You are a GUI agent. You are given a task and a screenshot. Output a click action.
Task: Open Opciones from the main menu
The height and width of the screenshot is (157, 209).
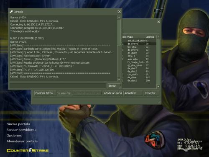coord(14,136)
